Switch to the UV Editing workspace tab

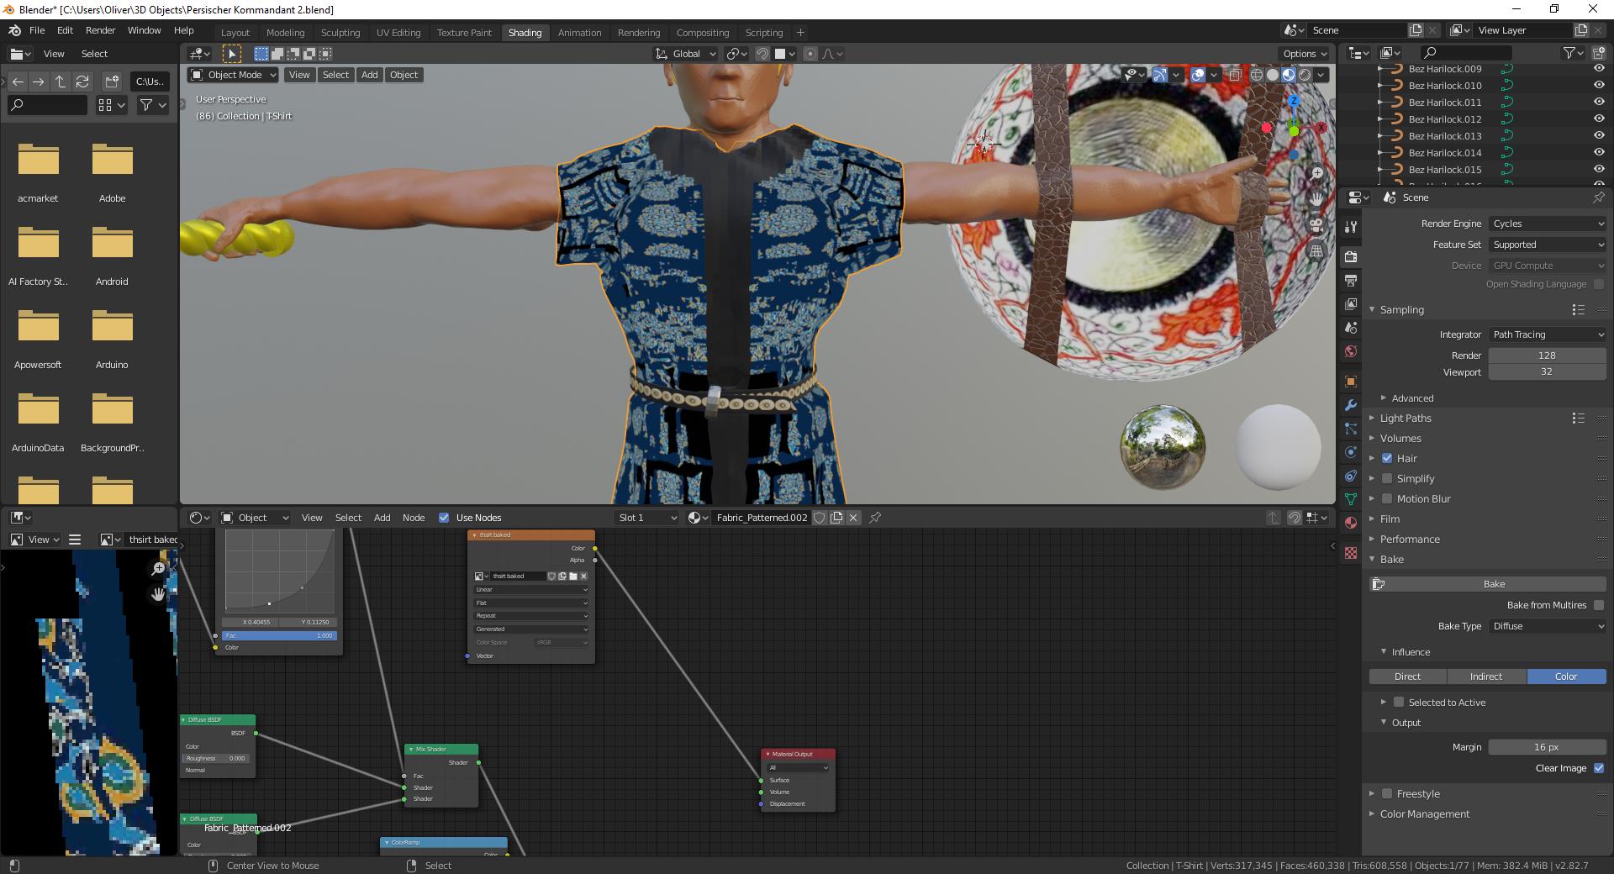[x=398, y=33]
